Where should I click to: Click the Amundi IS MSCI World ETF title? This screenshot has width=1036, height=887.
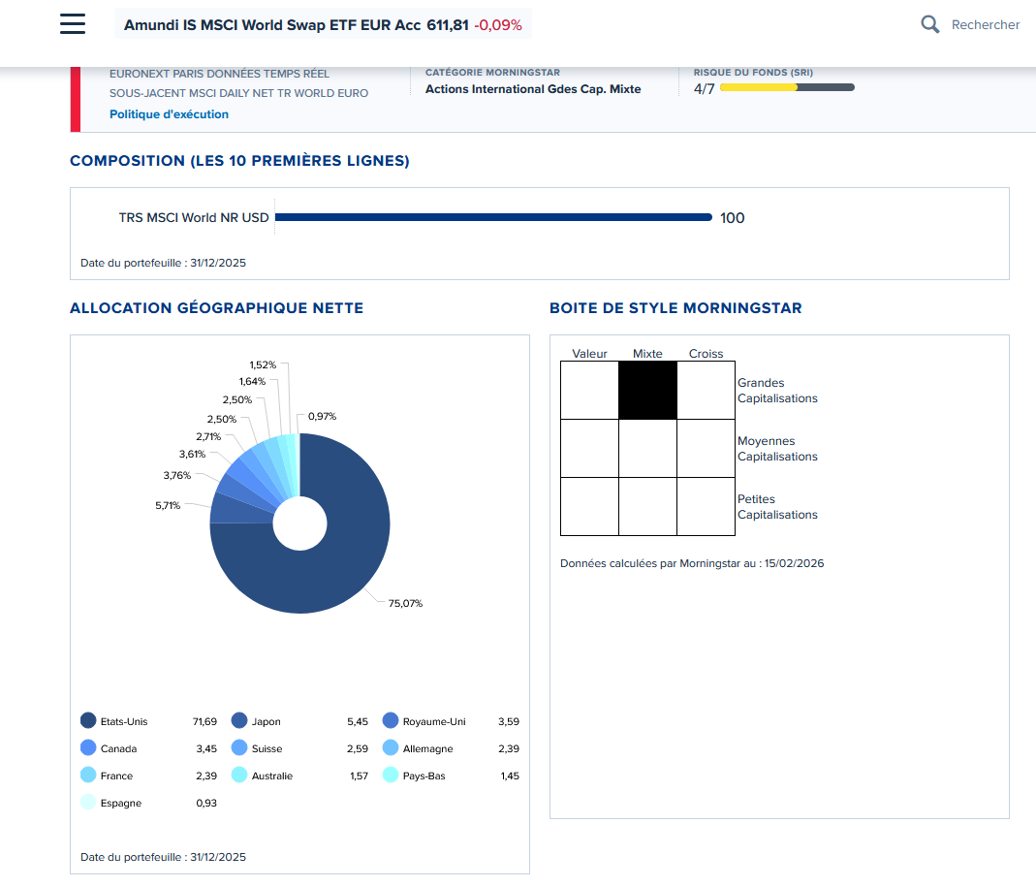(272, 25)
